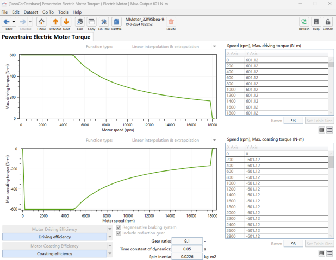The width and height of the screenshot is (336, 260).
Task: Open the Tools menu
Action: pos(63,12)
